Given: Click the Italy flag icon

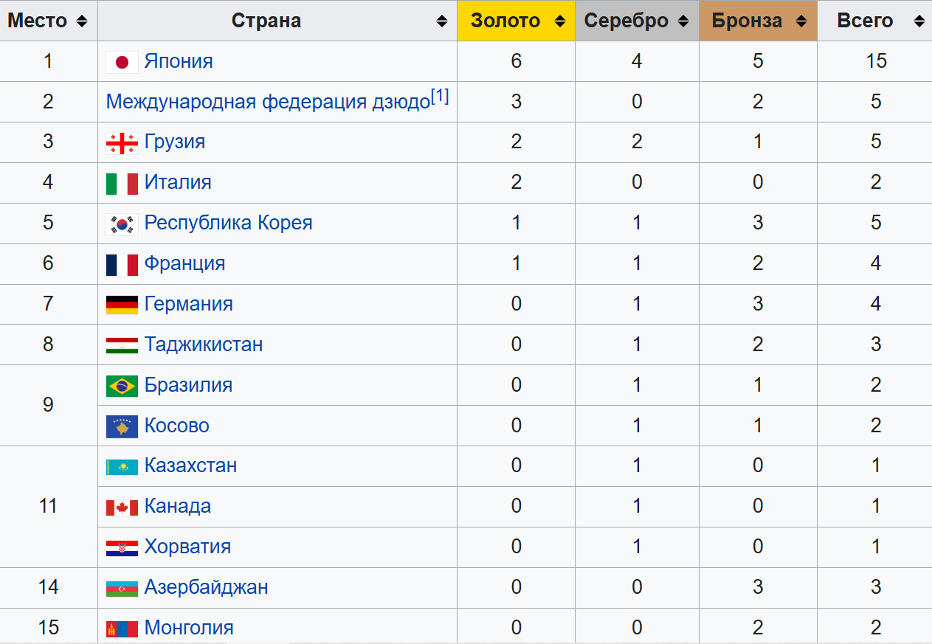Looking at the screenshot, I should [x=122, y=184].
